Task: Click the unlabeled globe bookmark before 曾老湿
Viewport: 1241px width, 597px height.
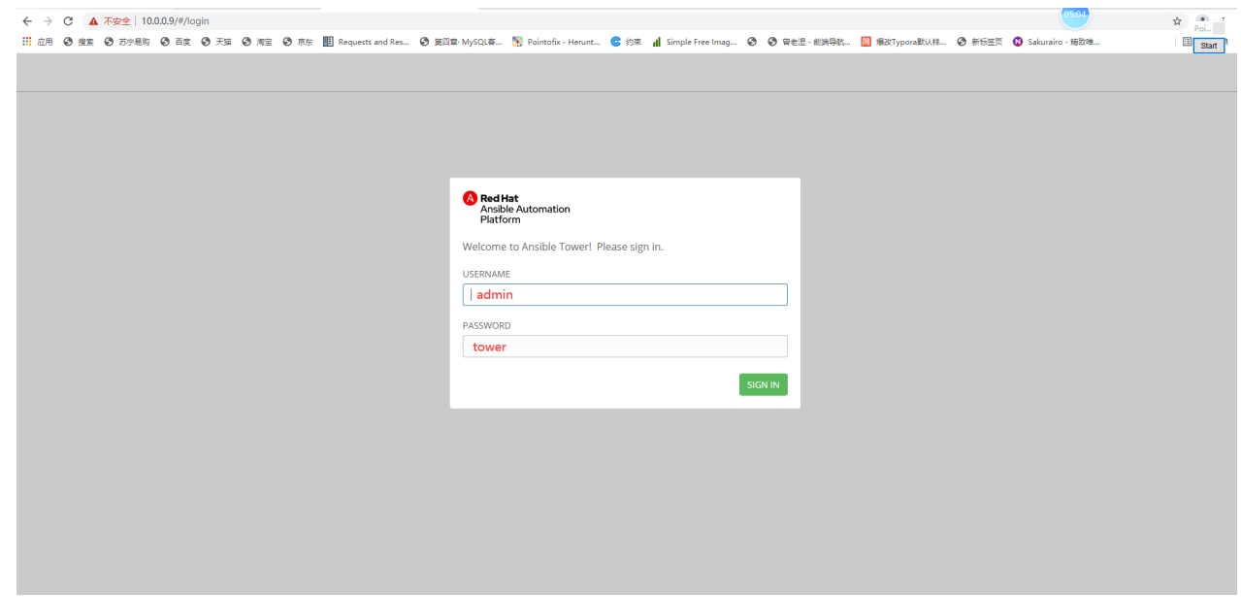Action: (x=752, y=42)
